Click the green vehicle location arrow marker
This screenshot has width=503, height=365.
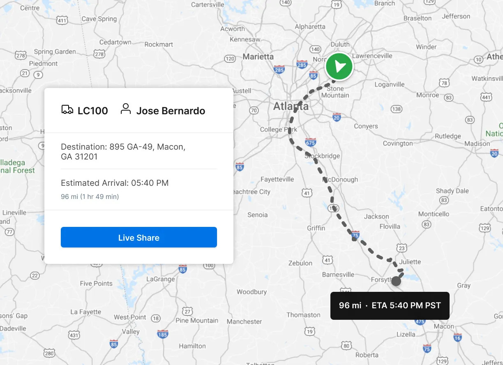coord(339,66)
